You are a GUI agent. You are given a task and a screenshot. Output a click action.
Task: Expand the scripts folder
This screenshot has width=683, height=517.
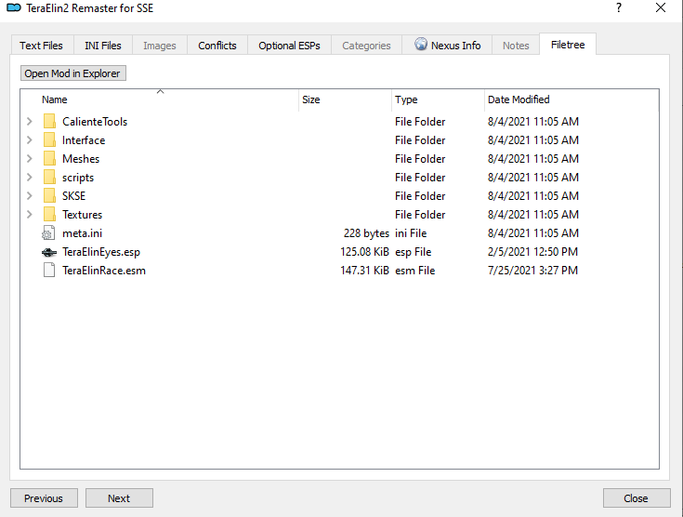coord(30,178)
